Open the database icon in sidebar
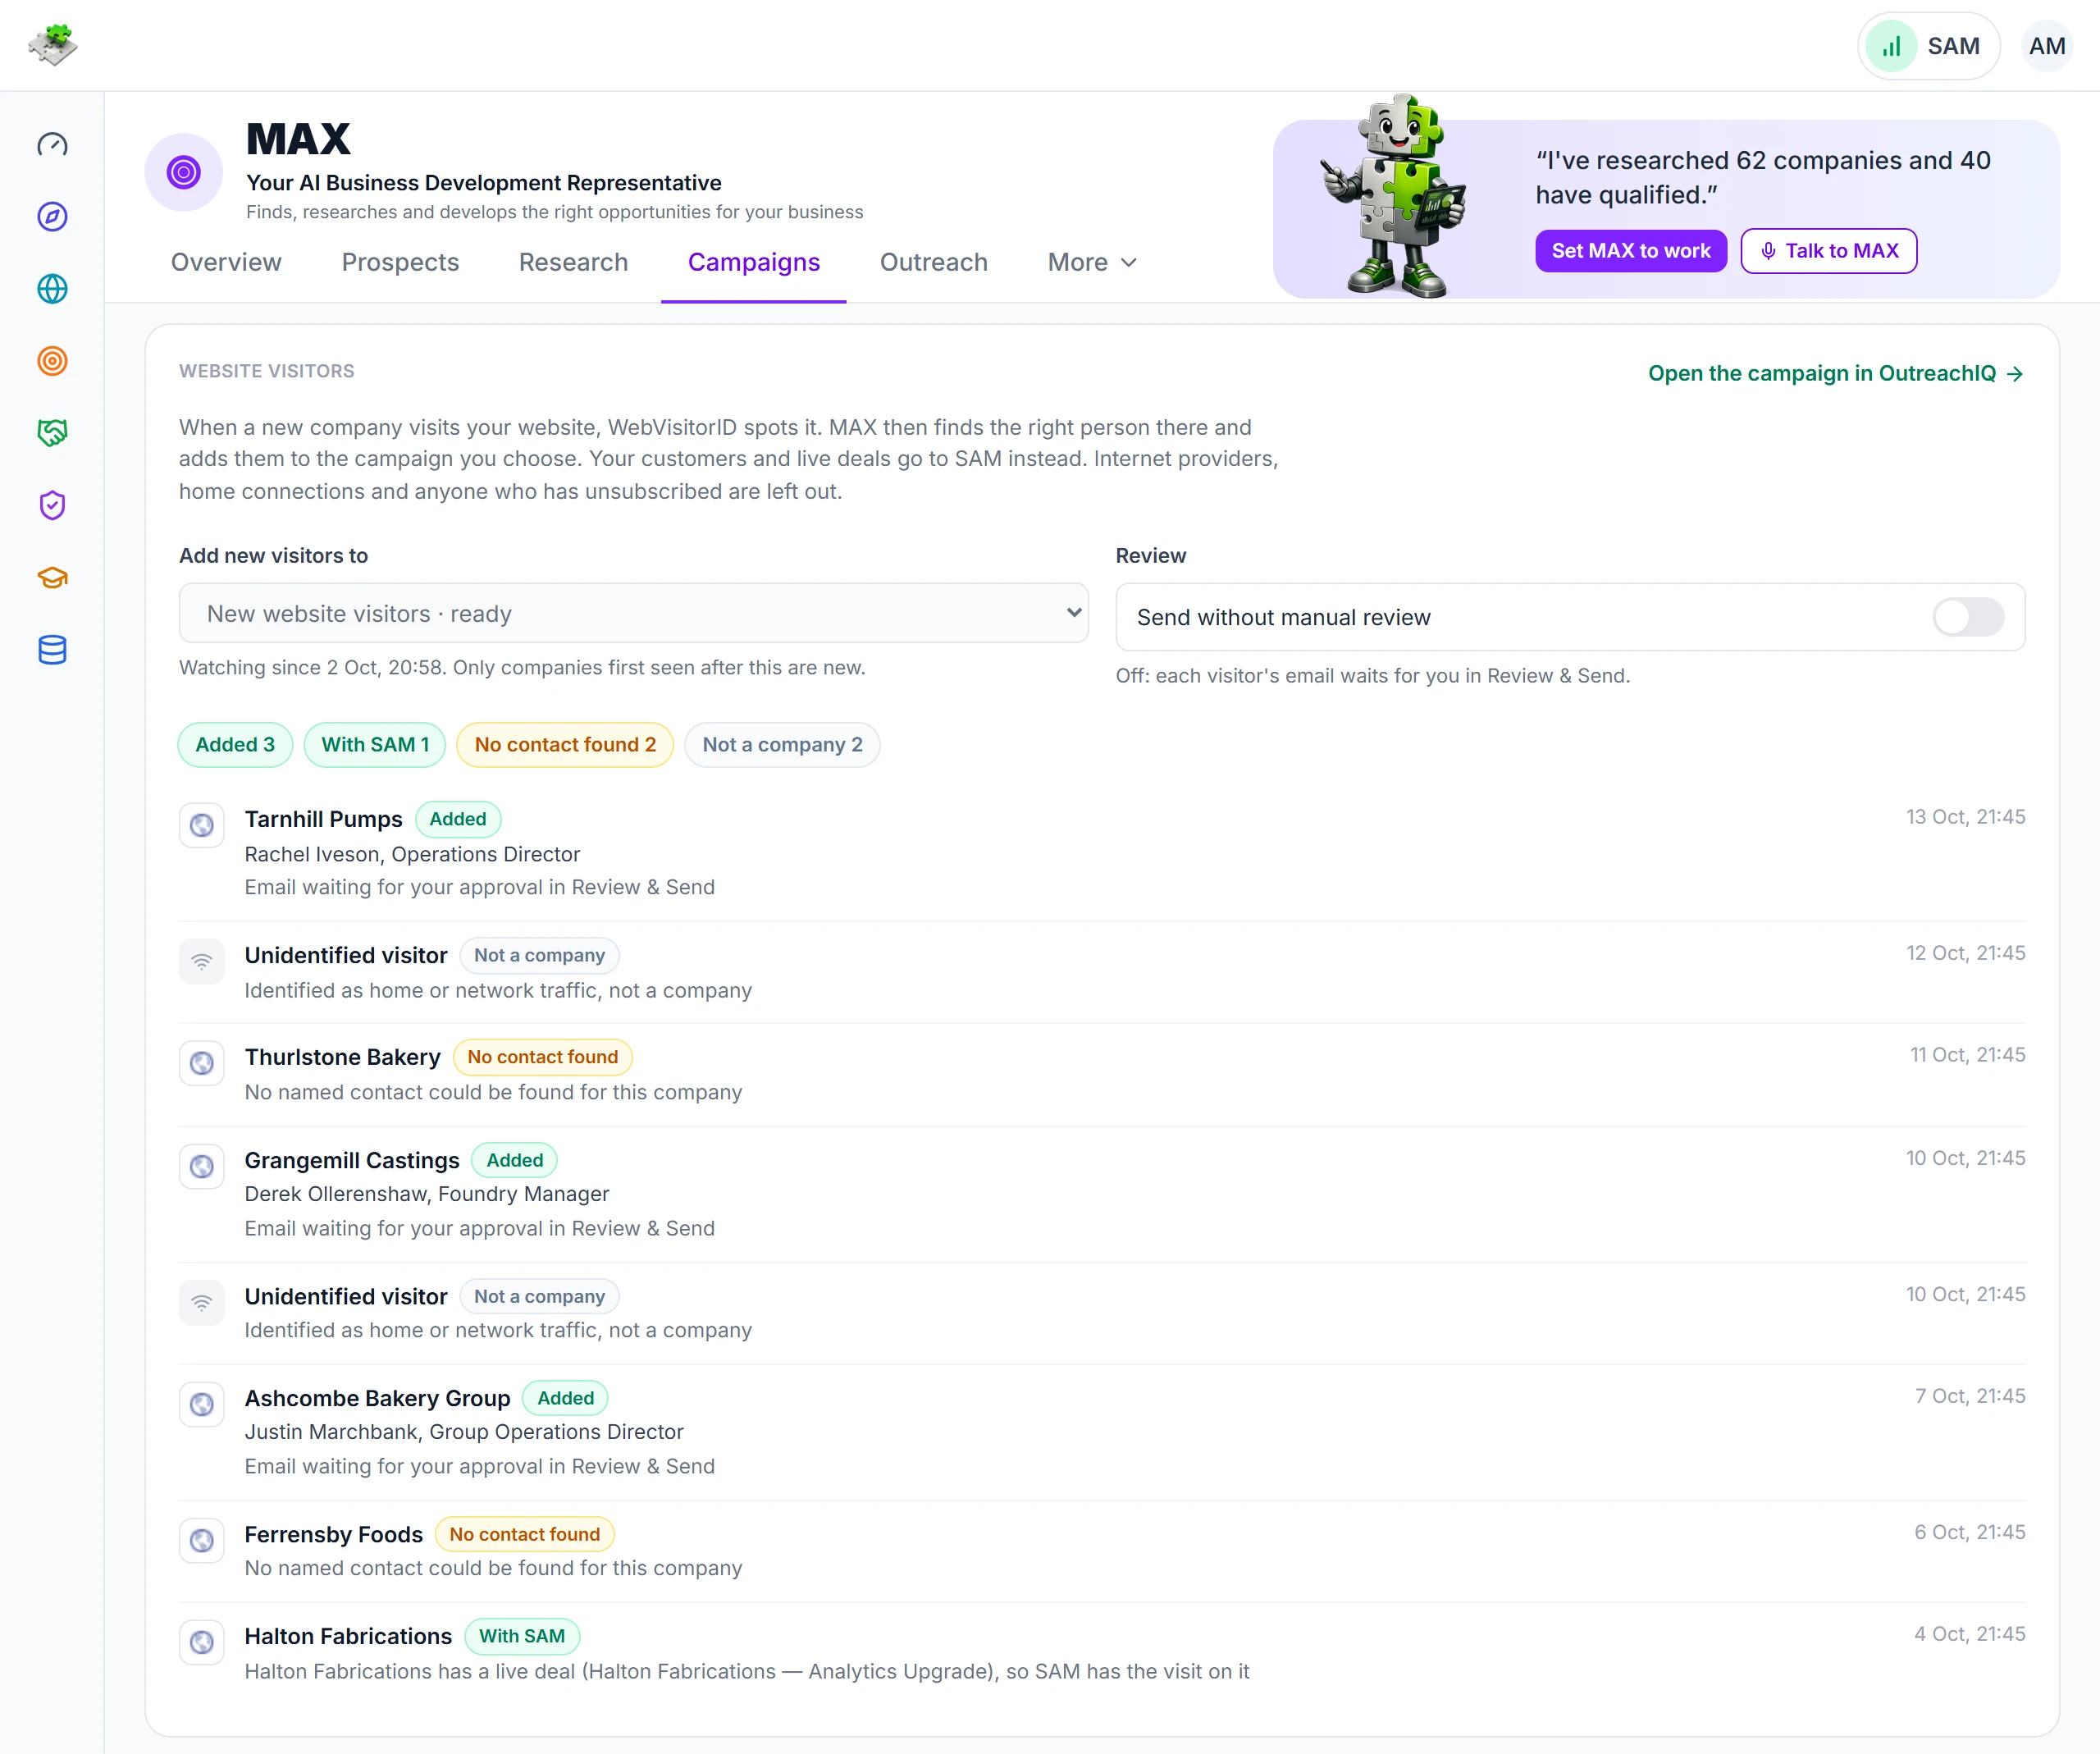Viewport: 2100px width, 1754px height. pyautogui.click(x=52, y=650)
